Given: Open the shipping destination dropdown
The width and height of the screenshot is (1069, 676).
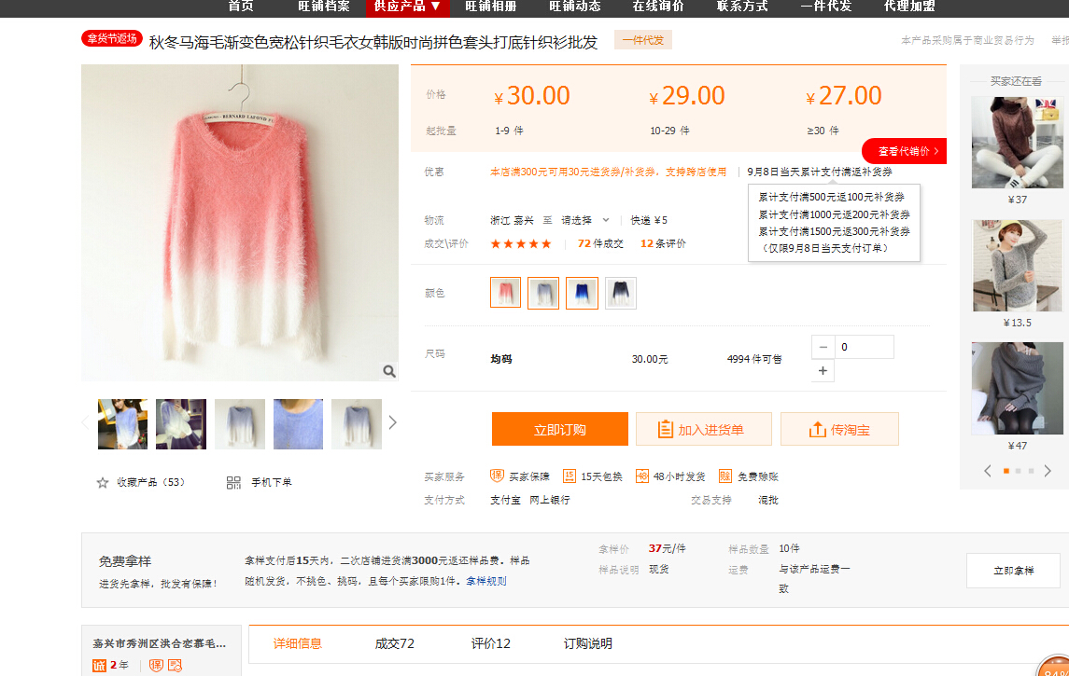Looking at the screenshot, I should pos(585,220).
